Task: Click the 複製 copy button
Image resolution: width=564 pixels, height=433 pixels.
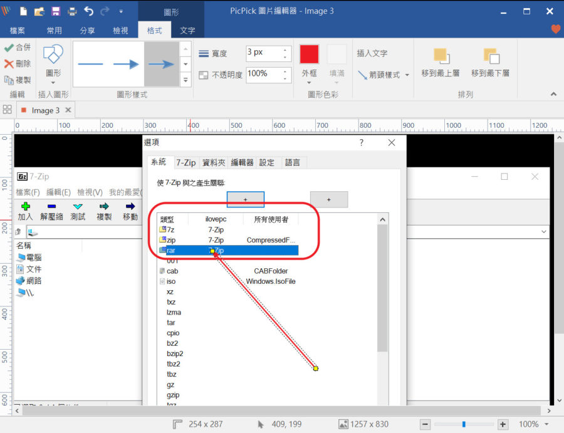Action: (18, 80)
